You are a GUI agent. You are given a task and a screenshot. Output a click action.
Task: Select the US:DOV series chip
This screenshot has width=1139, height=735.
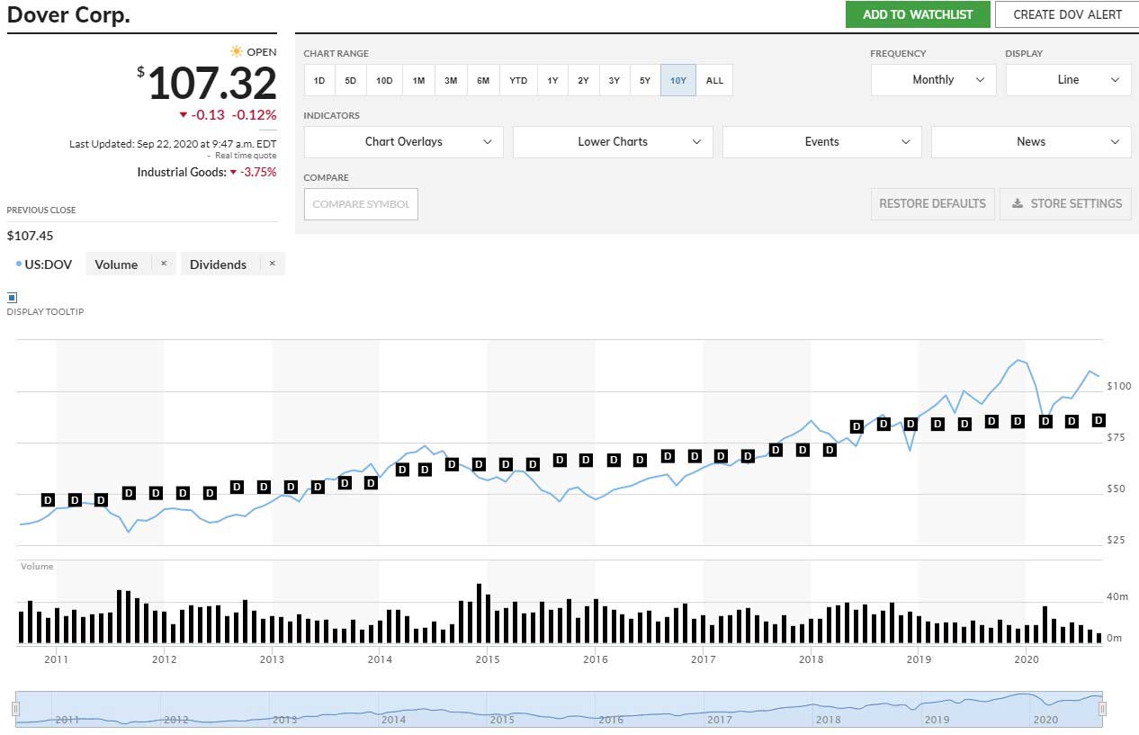[44, 264]
